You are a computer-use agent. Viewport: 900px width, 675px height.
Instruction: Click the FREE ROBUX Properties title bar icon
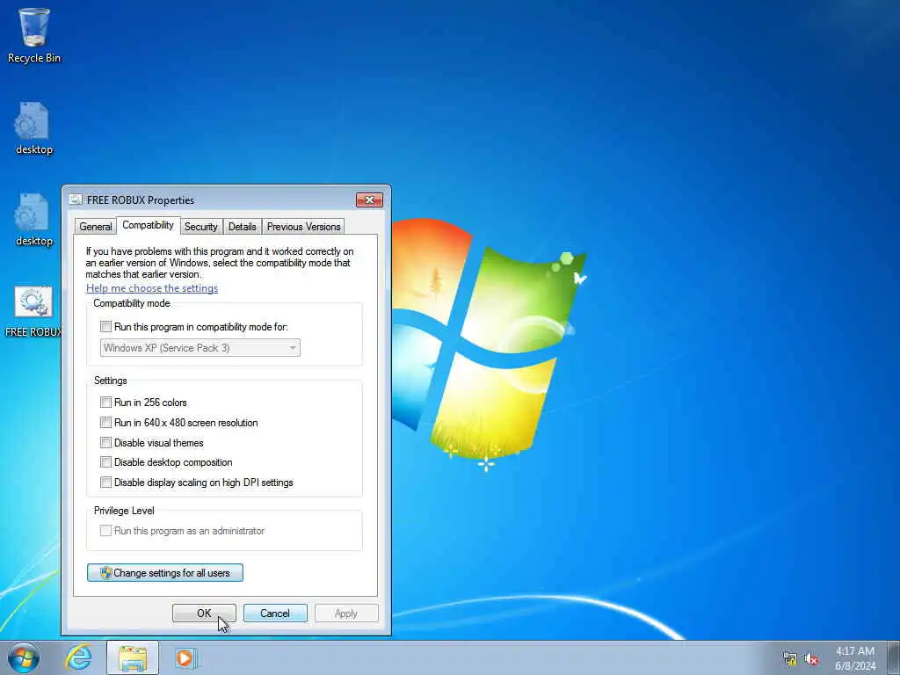click(x=76, y=200)
